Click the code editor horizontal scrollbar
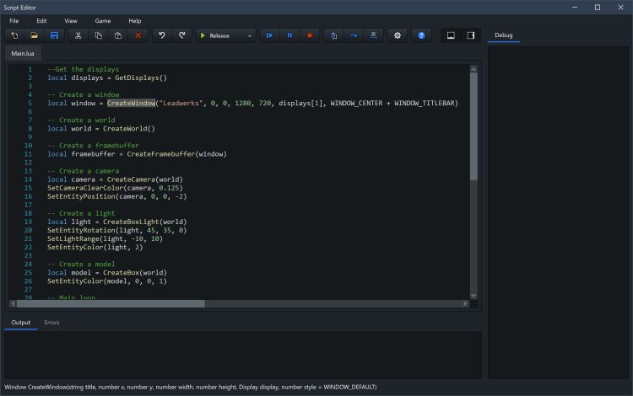The width and height of the screenshot is (633, 396). 110,303
